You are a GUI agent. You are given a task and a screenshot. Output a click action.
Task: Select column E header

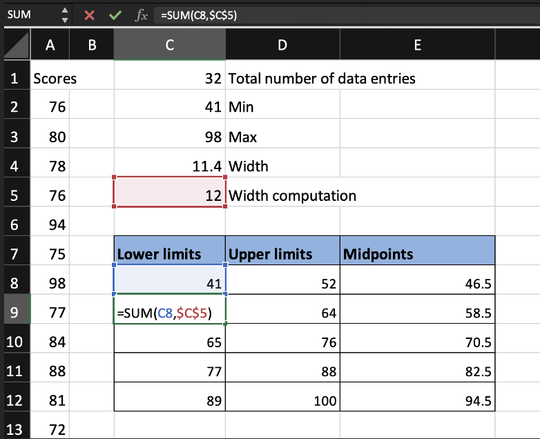pos(417,46)
